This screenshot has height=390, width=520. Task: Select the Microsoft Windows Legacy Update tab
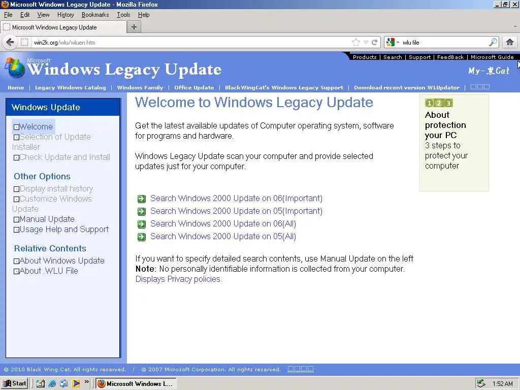click(63, 27)
